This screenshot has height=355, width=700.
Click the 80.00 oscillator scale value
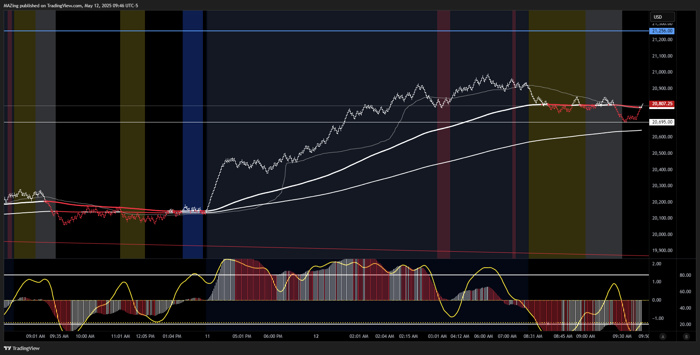coord(686,275)
